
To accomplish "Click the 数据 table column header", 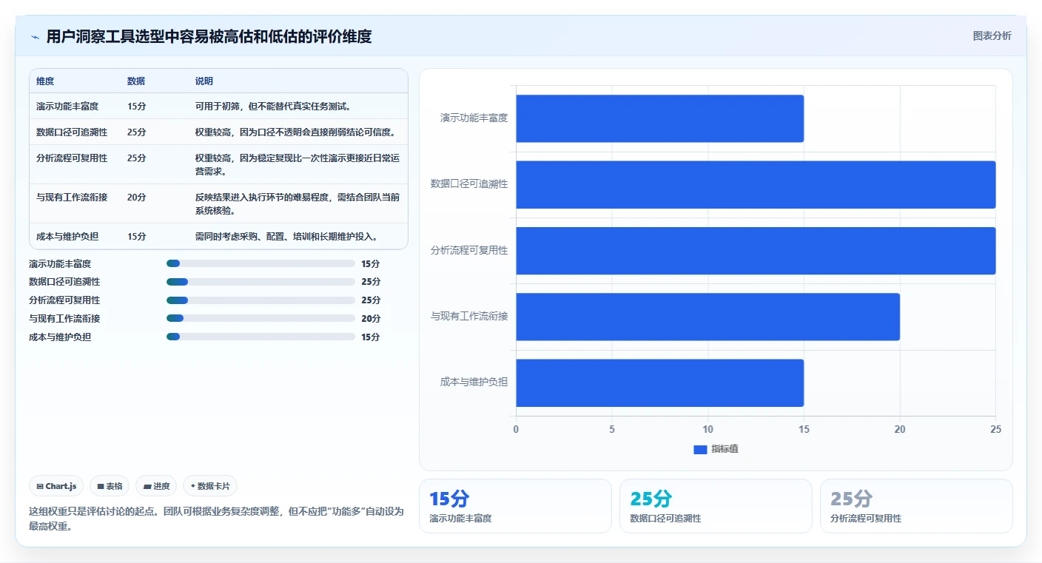I will [136, 81].
